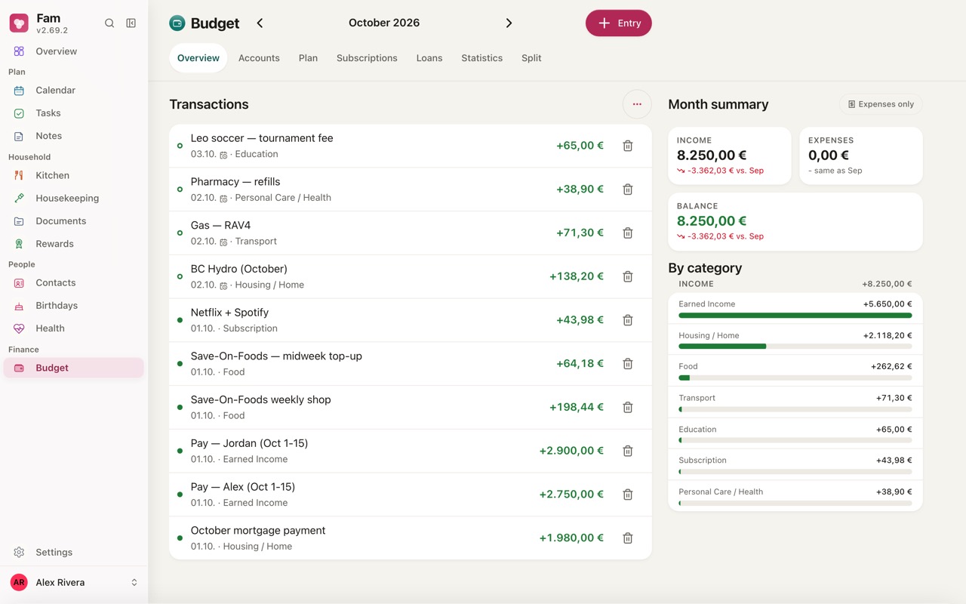
Task: Open Birthdays in the sidebar
Action: [x=74, y=306]
